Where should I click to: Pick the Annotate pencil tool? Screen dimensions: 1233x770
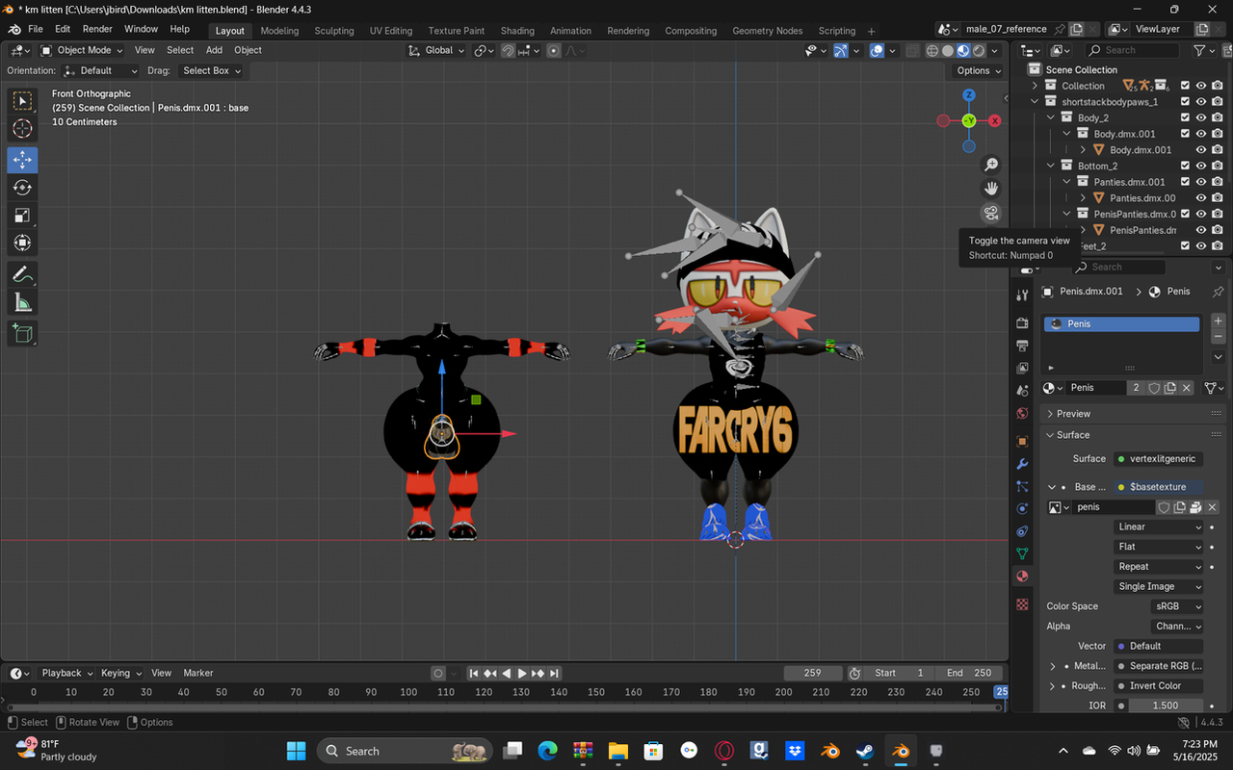[x=22, y=274]
